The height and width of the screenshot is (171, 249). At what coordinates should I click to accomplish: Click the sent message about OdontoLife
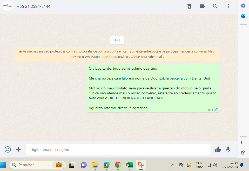tap(153, 88)
